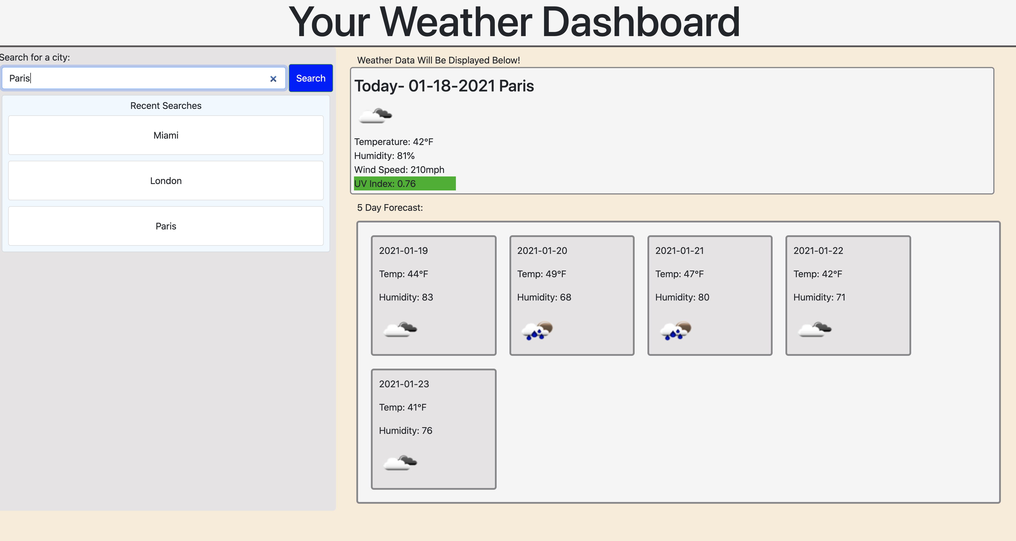Click the rain icon in 2021-01-21 forecast

click(x=675, y=330)
